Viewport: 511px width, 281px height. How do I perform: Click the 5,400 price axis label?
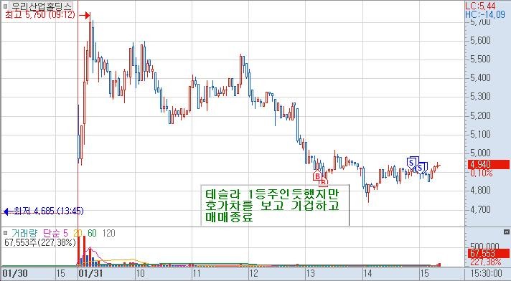coord(480,78)
